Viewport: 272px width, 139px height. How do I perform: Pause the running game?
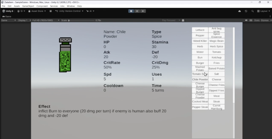point(137,11)
